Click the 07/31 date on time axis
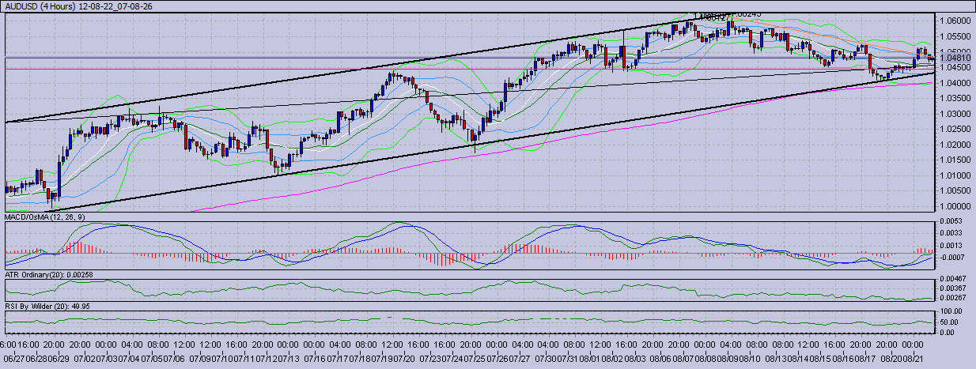This screenshot has height=369, width=976. point(572,358)
